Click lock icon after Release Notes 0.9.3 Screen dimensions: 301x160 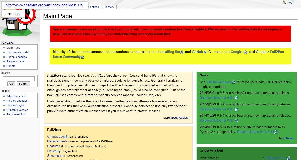point(236,98)
